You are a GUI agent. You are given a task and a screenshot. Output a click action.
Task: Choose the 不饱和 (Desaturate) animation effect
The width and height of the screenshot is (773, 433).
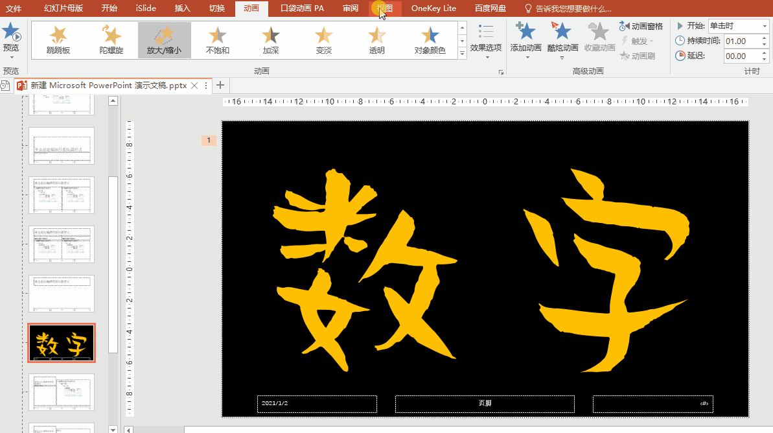click(217, 40)
